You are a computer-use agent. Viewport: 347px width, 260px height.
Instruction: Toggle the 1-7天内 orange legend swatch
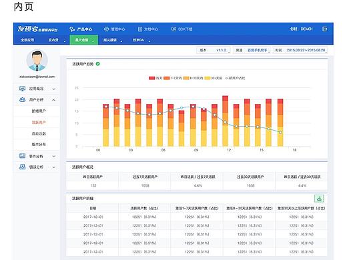pos(166,78)
